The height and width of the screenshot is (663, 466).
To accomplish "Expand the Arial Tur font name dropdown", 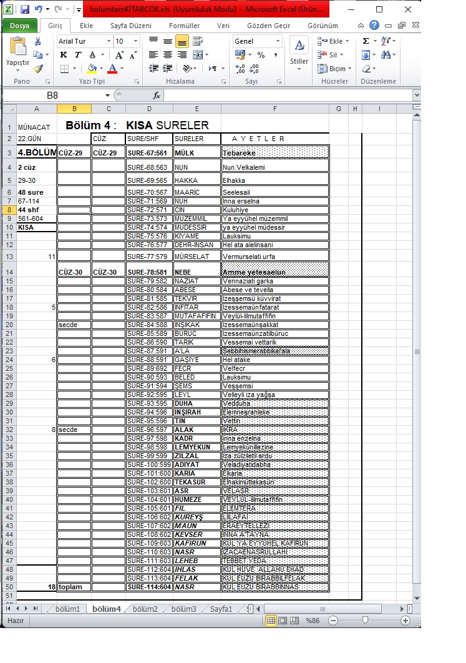I will click(x=109, y=41).
